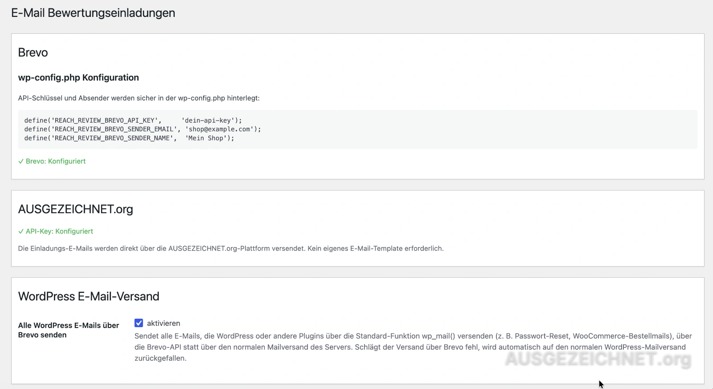Click the 'WordPress E-Mail-Versand' heading
The width and height of the screenshot is (713, 389).
[x=89, y=296]
